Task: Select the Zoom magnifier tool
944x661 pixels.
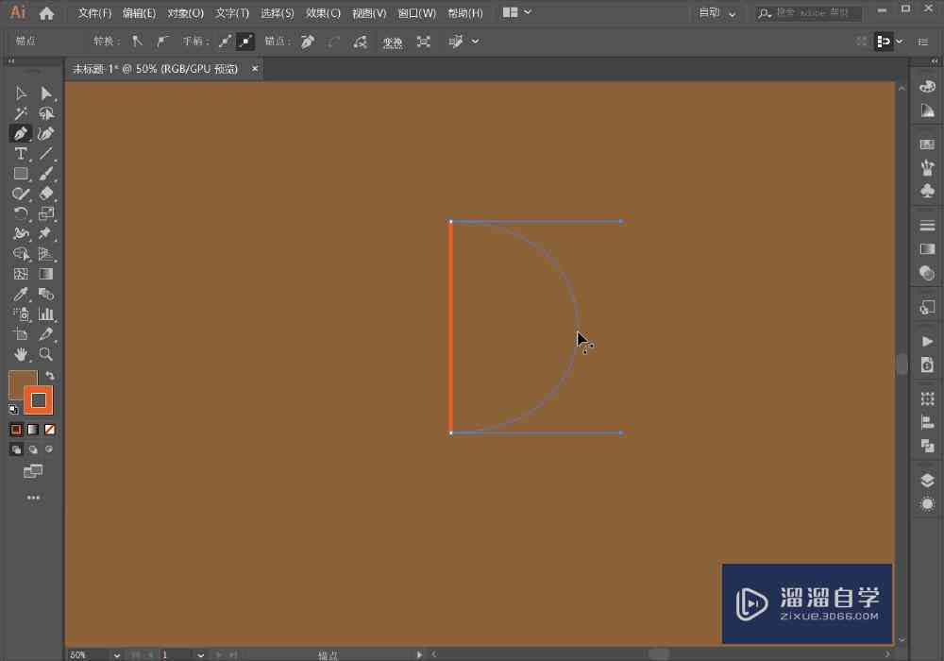Action: pos(45,354)
